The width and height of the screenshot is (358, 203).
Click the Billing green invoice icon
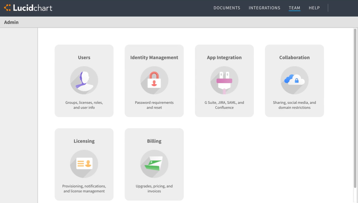(x=154, y=164)
